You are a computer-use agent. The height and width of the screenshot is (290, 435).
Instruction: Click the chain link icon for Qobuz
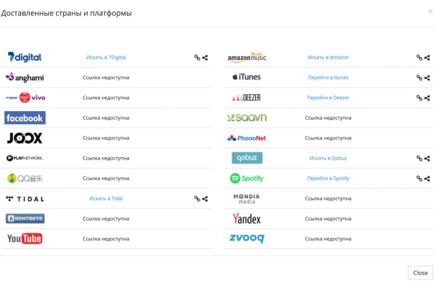coord(419,158)
